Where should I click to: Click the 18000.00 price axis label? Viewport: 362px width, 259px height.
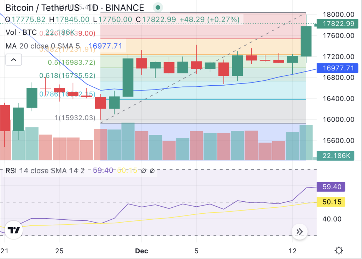338,15
